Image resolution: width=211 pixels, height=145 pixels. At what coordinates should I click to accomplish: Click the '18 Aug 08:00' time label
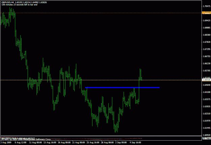coord(64,142)
